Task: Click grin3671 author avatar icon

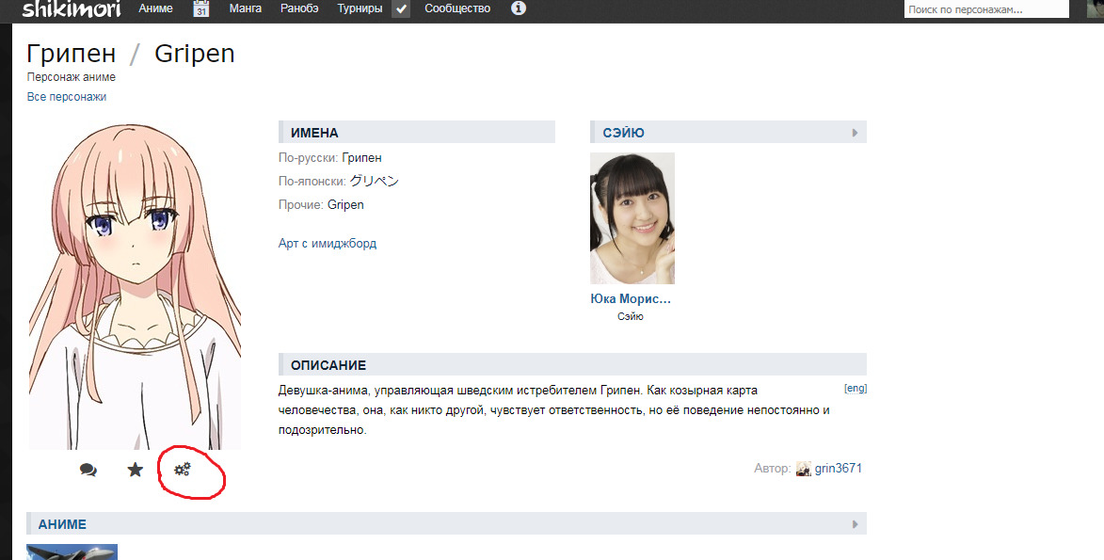Action: [803, 469]
